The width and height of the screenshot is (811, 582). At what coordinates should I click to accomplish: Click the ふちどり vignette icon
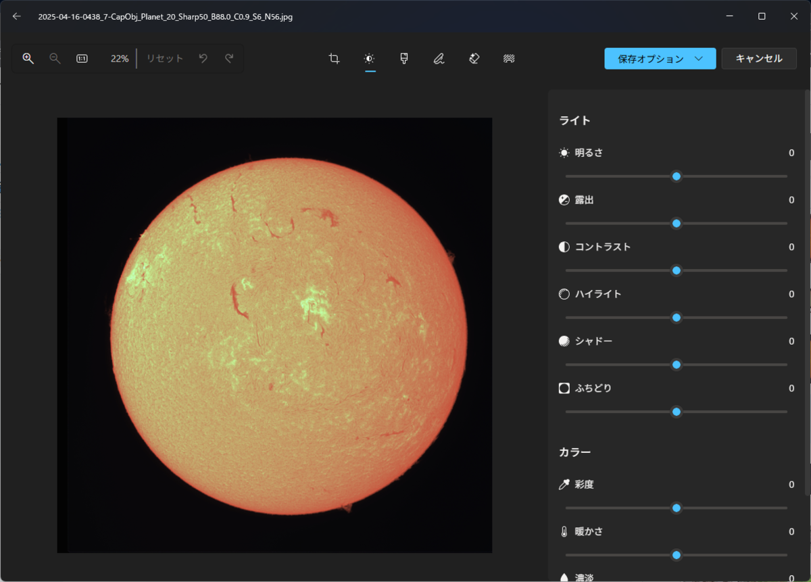pyautogui.click(x=564, y=388)
